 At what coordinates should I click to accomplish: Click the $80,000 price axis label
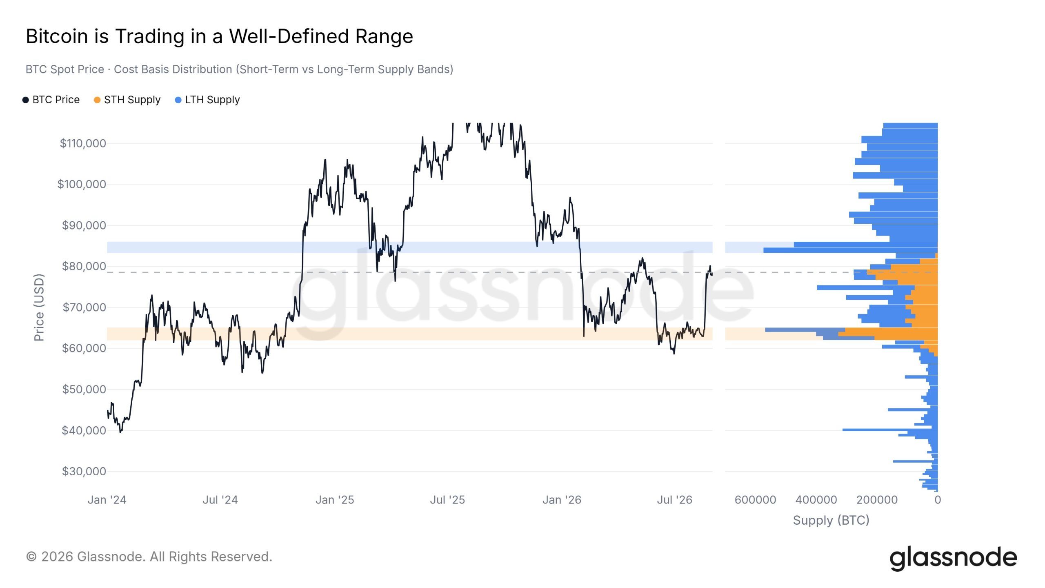pos(84,266)
